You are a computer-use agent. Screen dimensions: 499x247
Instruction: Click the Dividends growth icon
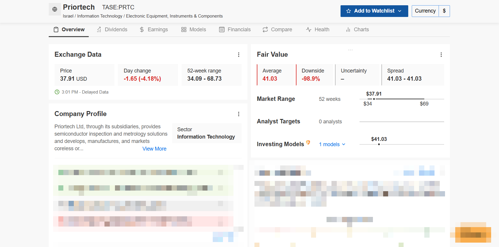99,30
